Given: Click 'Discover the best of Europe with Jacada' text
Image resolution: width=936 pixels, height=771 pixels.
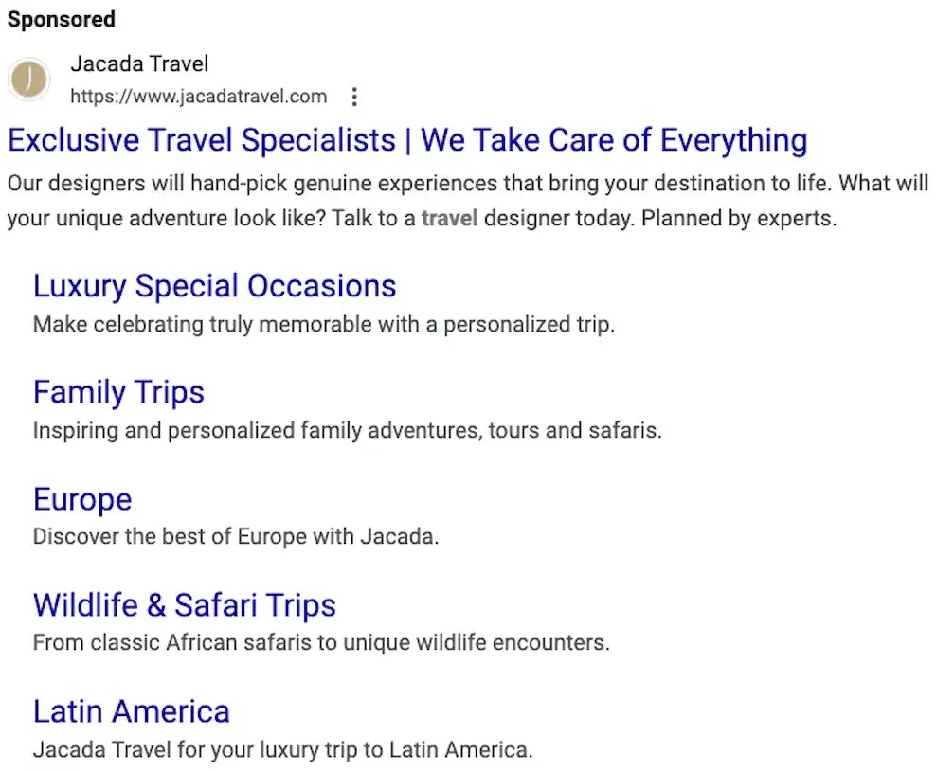Looking at the screenshot, I should click(236, 536).
